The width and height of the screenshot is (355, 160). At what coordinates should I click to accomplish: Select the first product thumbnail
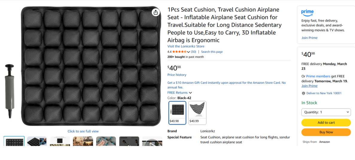(x=14, y=142)
